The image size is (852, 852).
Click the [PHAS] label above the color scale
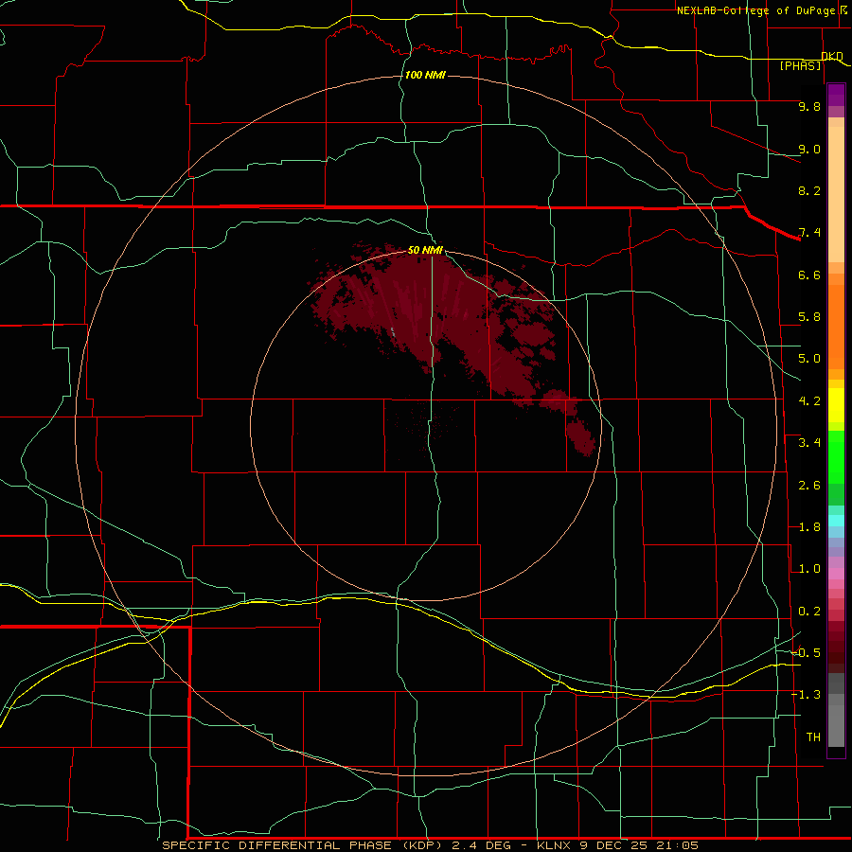coord(800,66)
